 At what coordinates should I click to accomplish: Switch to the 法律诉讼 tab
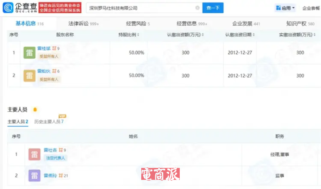click(83, 24)
